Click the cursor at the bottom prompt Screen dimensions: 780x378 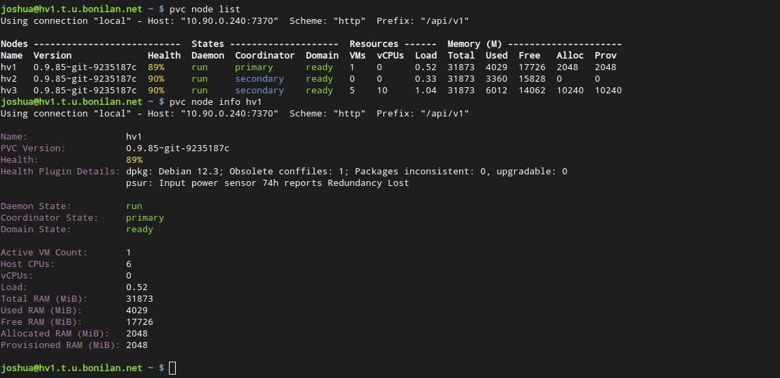172,368
